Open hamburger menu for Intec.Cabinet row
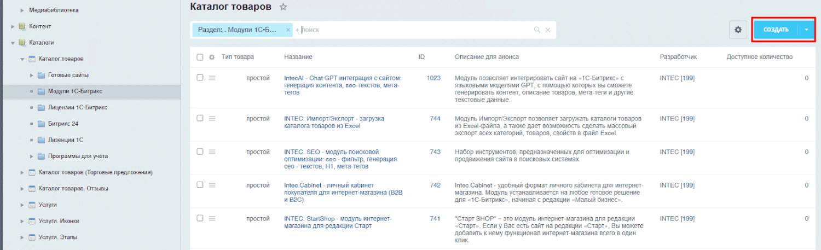 [x=212, y=185]
